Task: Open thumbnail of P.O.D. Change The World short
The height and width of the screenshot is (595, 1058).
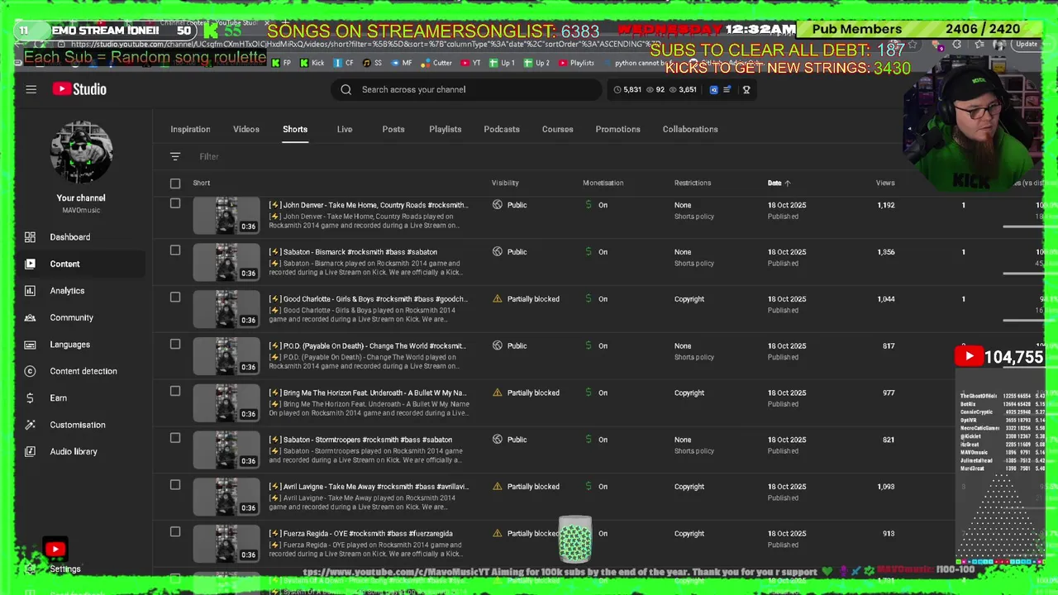Action: click(226, 355)
